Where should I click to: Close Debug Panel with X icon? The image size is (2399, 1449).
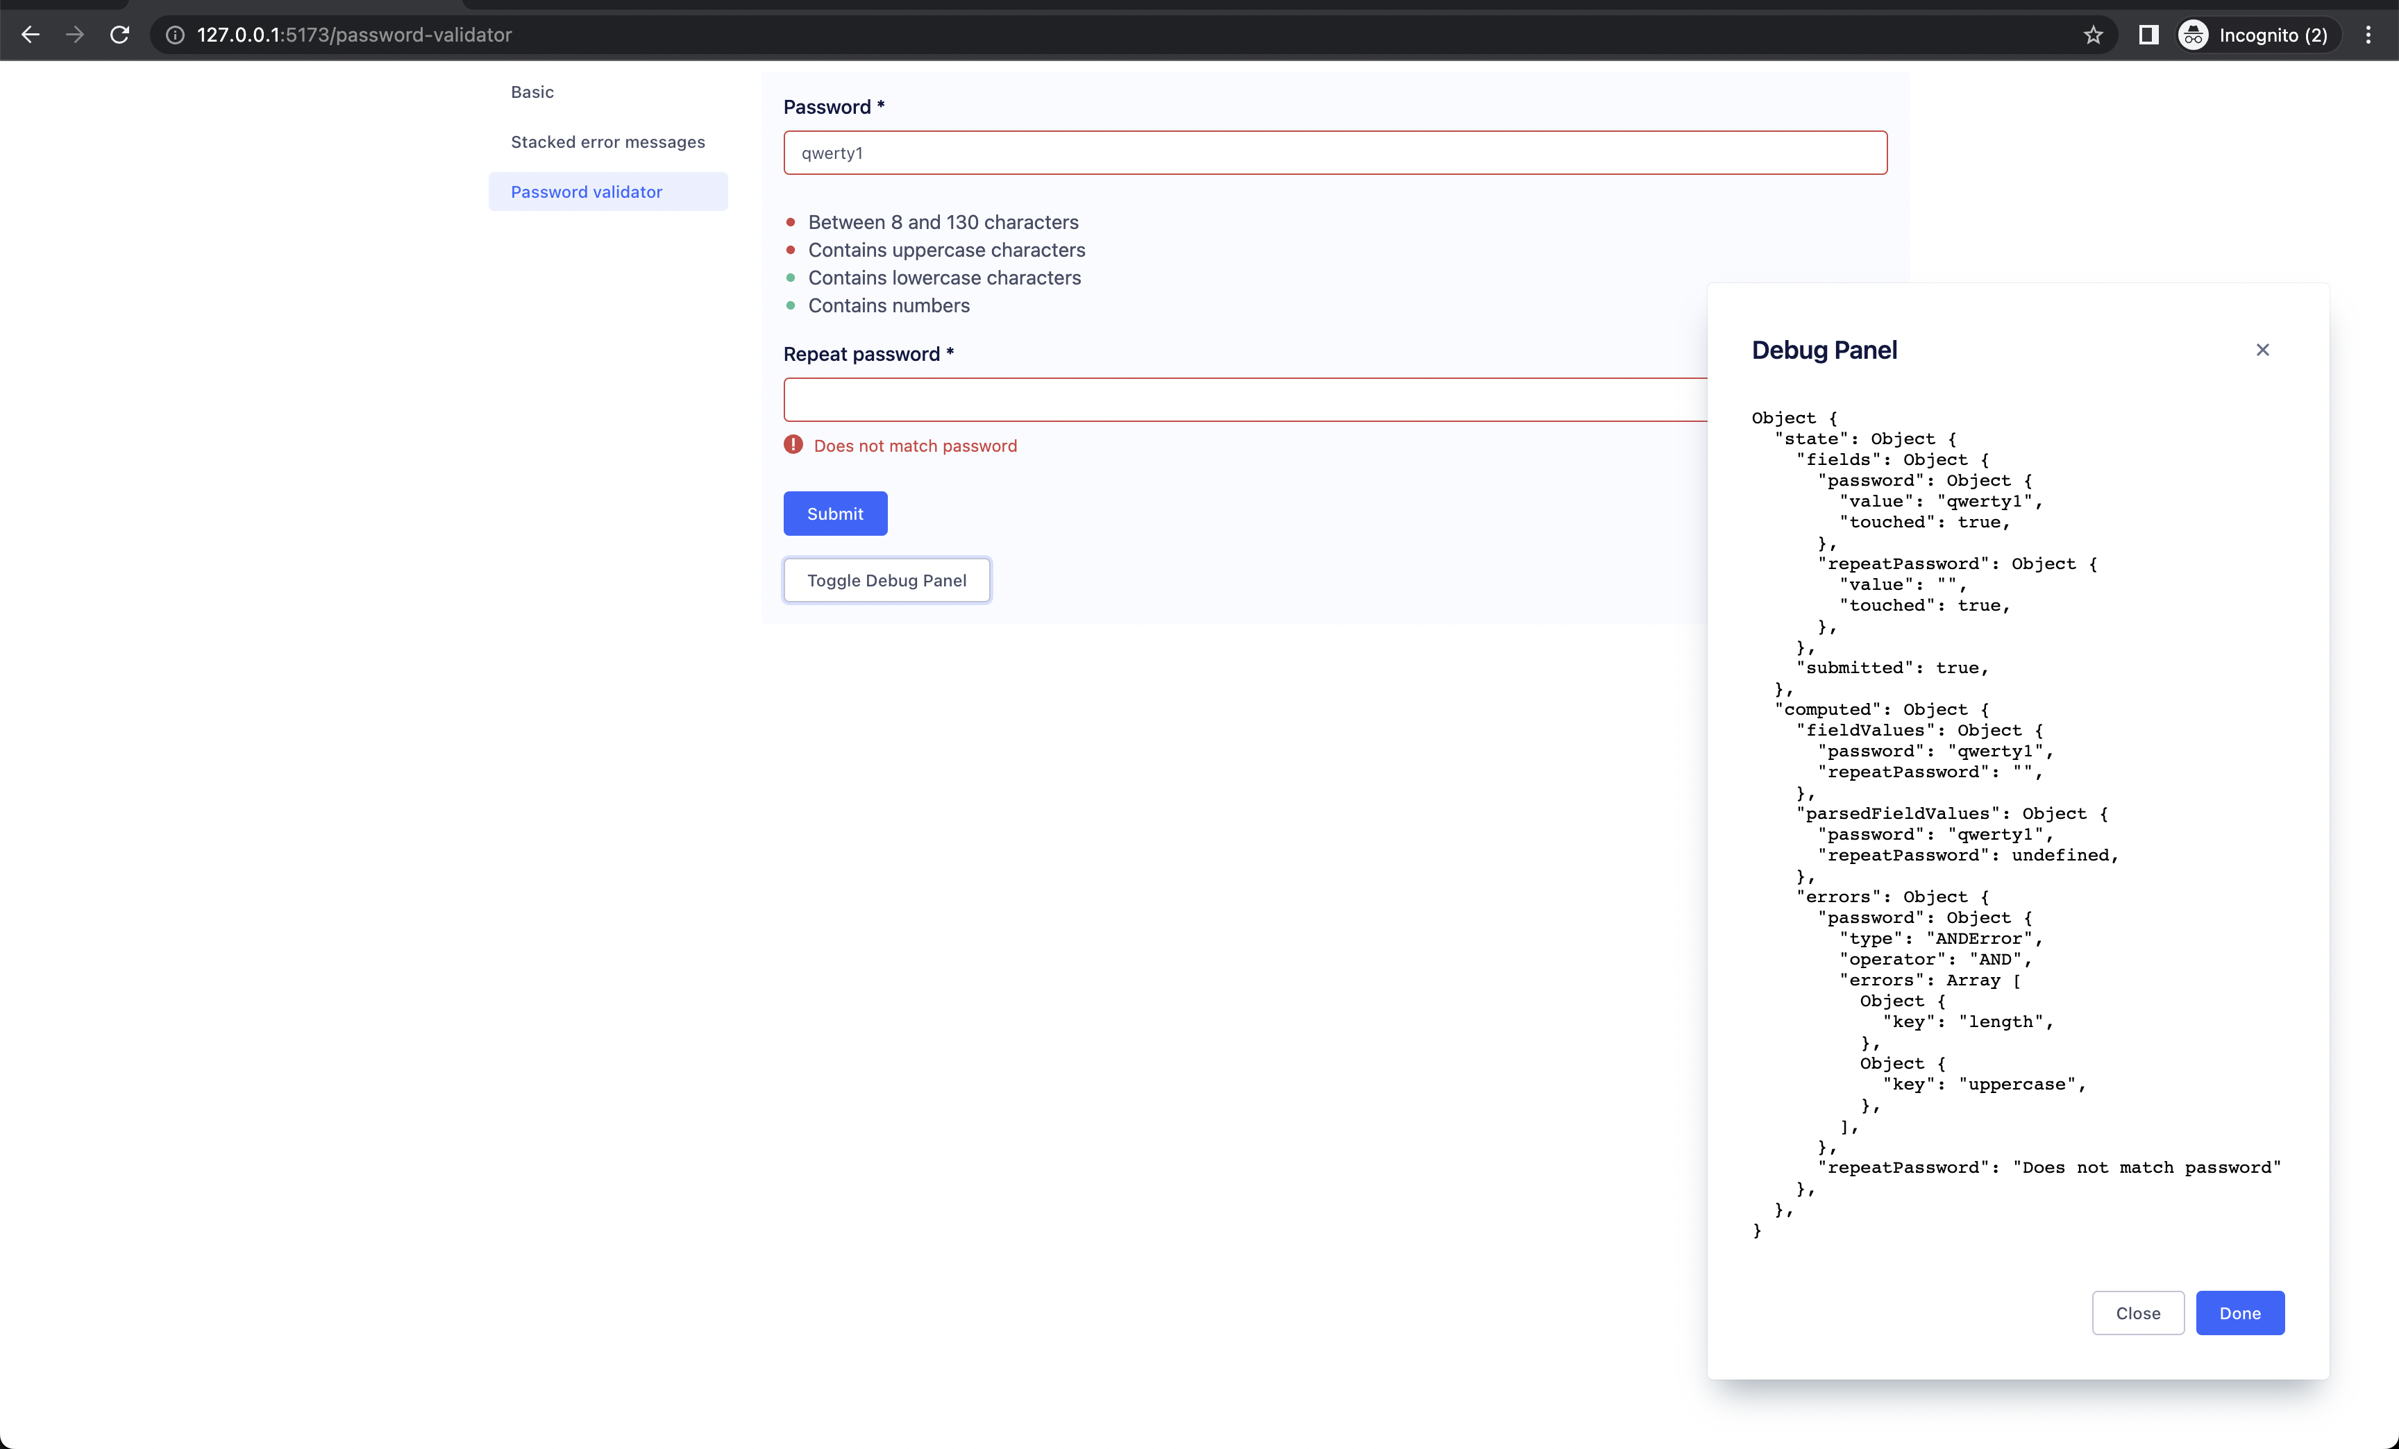(2262, 349)
